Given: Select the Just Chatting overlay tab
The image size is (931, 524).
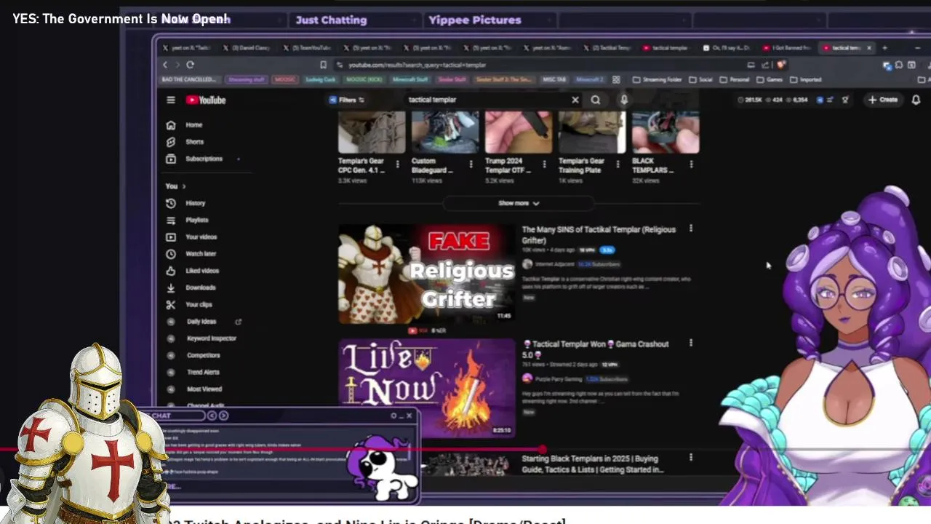Looking at the screenshot, I should point(331,20).
